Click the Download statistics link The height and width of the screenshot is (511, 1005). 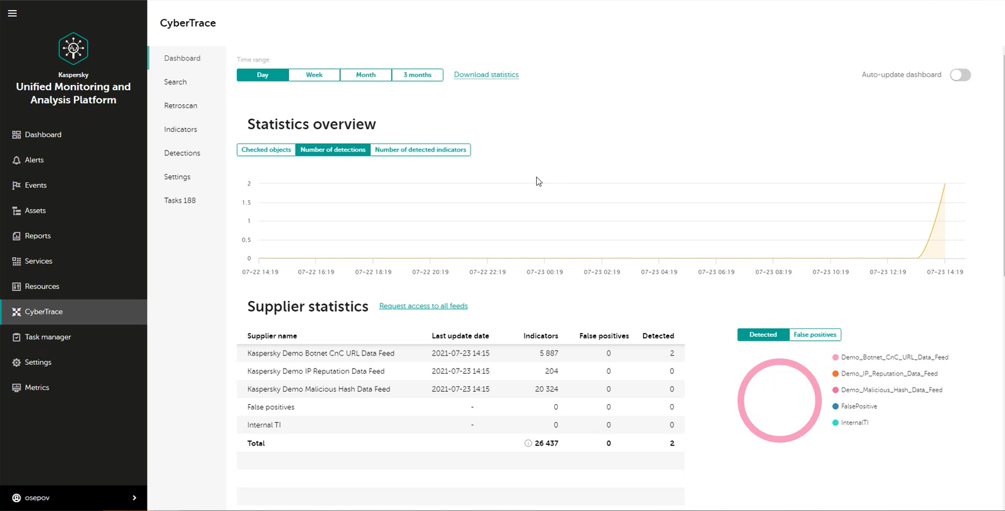click(x=486, y=75)
